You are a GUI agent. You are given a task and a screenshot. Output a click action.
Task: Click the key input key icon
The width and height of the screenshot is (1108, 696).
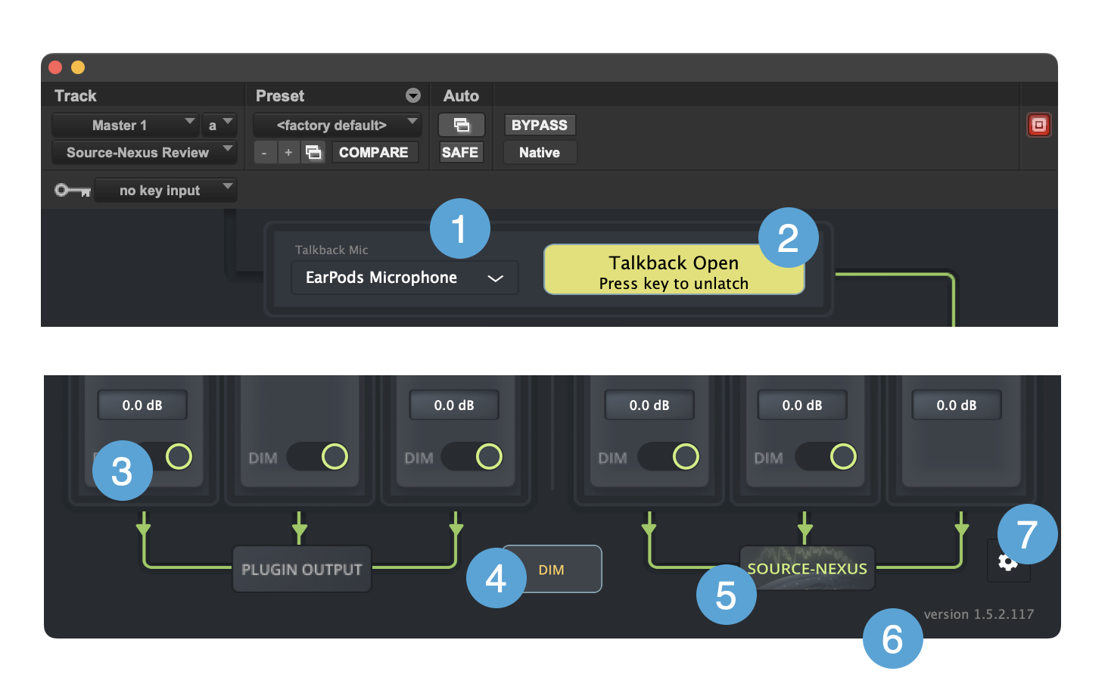click(72, 191)
